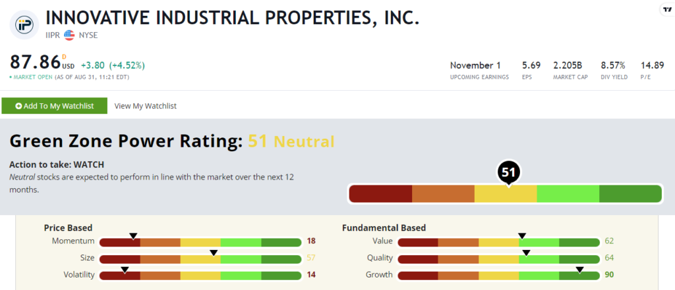This screenshot has width=675, height=290.
Task: Click the plus icon on Add To My Watchlist
Action: [x=18, y=106]
